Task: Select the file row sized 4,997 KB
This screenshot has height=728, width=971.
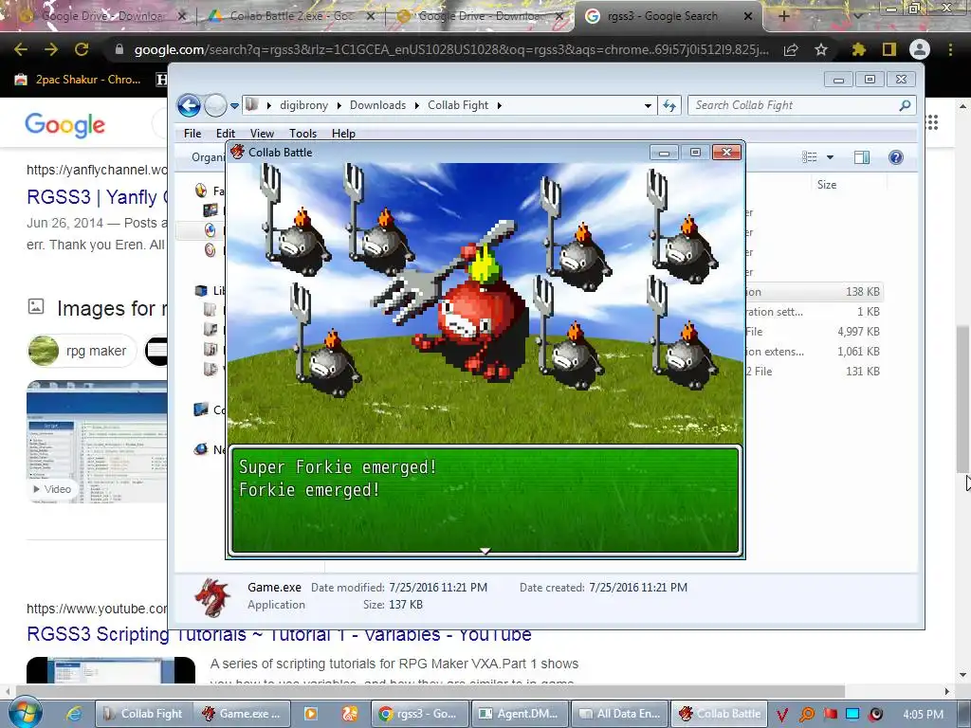Action: [x=813, y=331]
